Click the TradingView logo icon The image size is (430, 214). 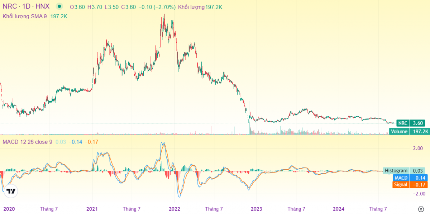tap(11, 191)
